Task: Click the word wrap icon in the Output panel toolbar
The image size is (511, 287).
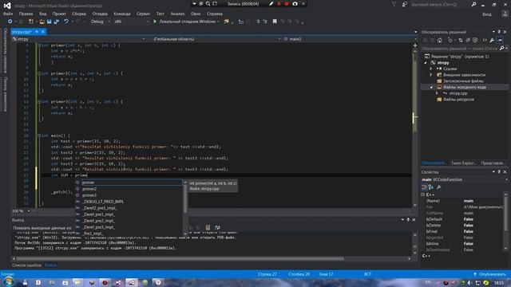Action: coord(217,227)
